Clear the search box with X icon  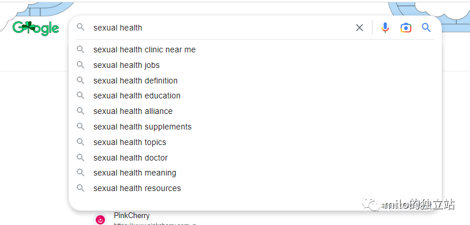point(359,28)
